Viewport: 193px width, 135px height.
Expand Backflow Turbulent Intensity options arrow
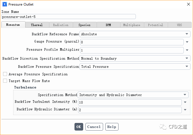click(185, 103)
